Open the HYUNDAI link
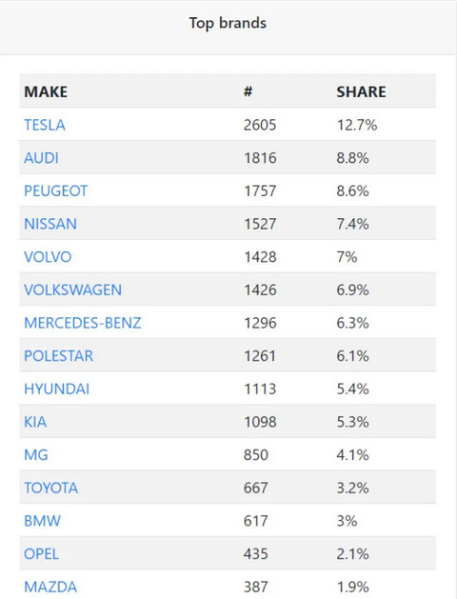The image size is (457, 599). tap(56, 389)
